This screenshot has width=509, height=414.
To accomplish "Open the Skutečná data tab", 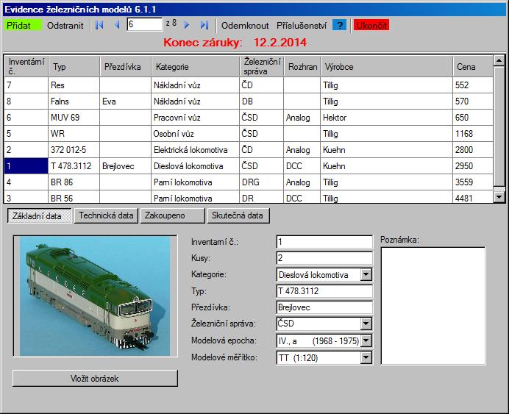I will 238,215.
